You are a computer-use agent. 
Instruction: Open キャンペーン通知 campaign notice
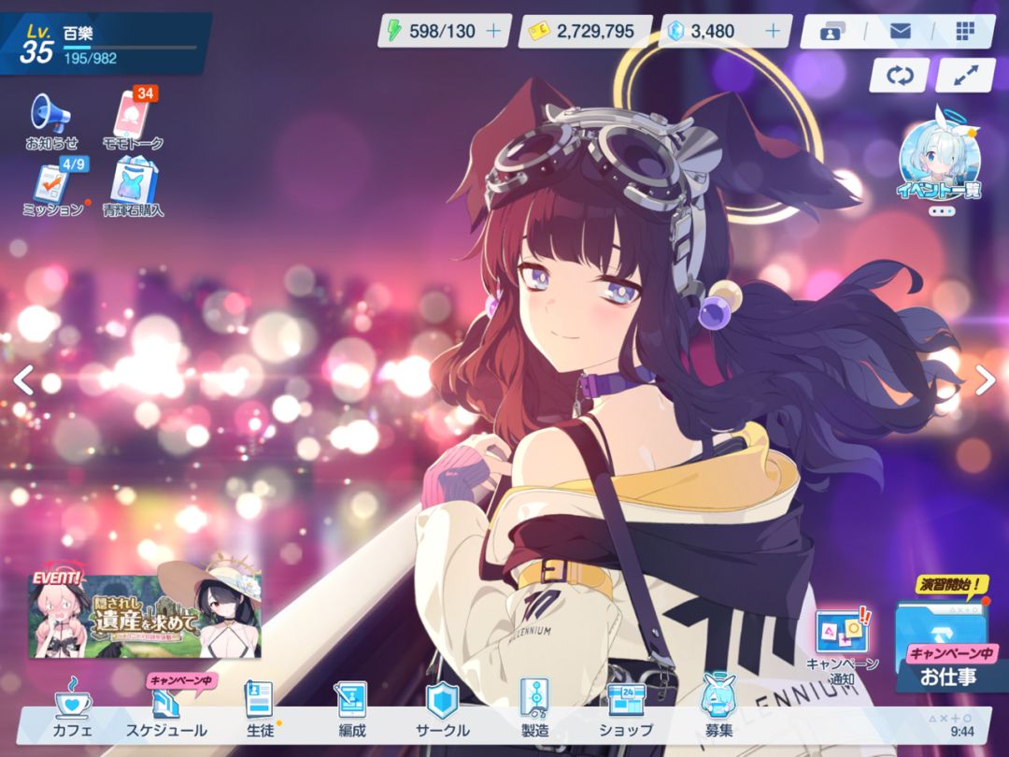pyautogui.click(x=843, y=645)
